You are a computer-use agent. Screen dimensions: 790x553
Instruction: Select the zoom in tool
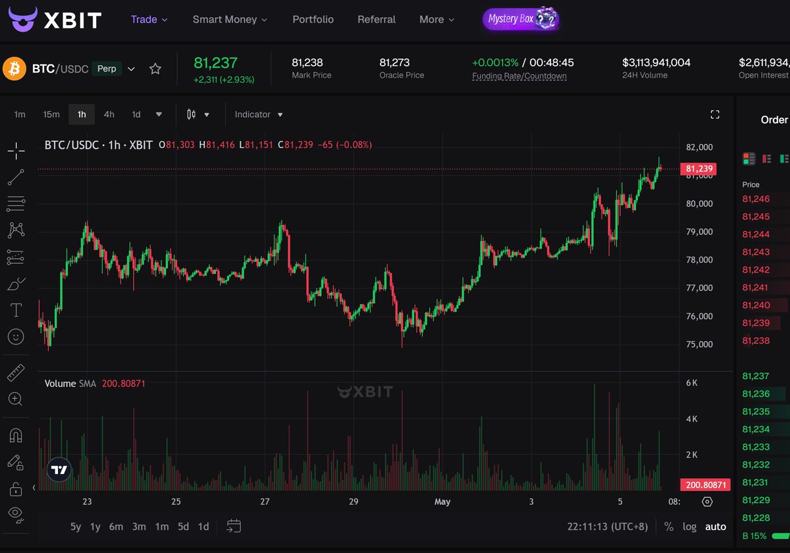(x=16, y=399)
